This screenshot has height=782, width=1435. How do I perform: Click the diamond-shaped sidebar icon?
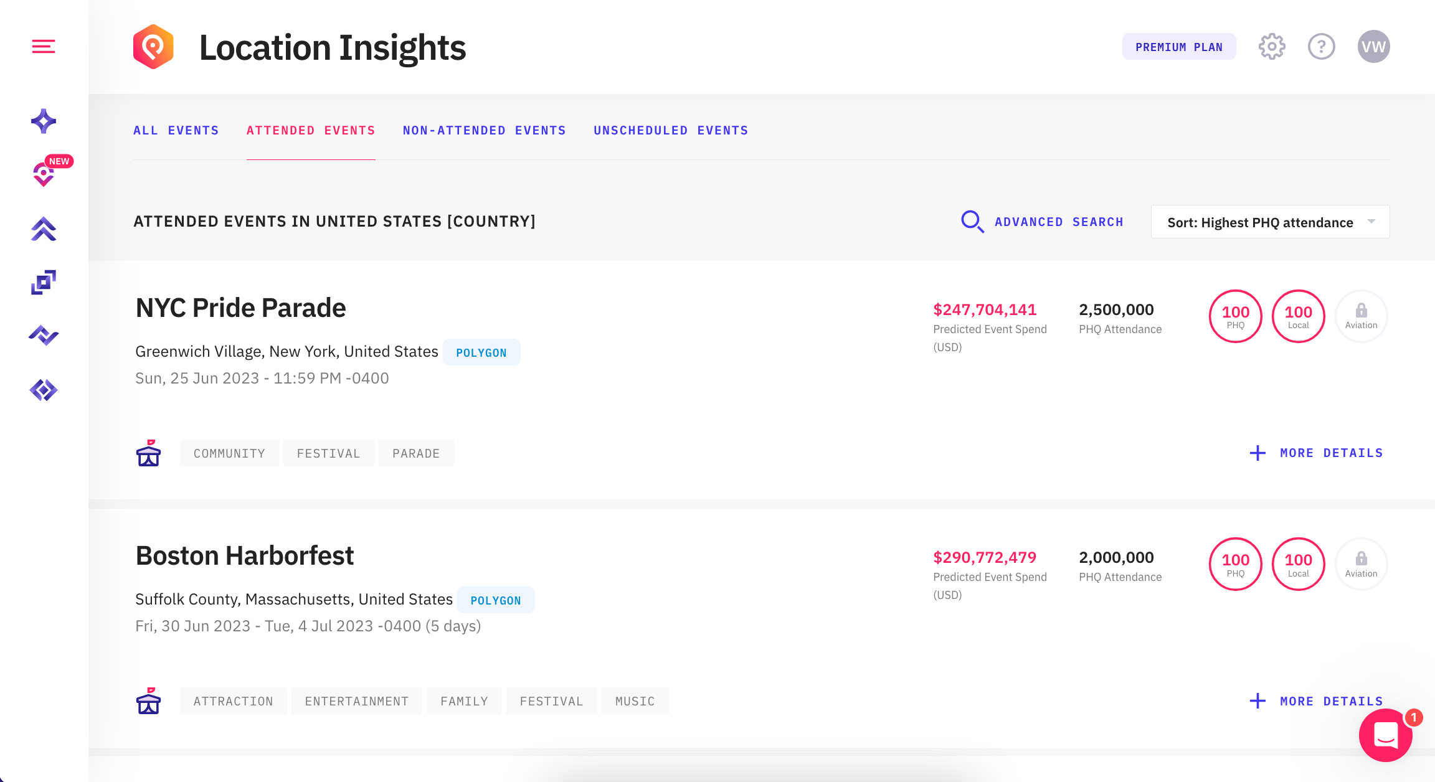pyautogui.click(x=44, y=390)
